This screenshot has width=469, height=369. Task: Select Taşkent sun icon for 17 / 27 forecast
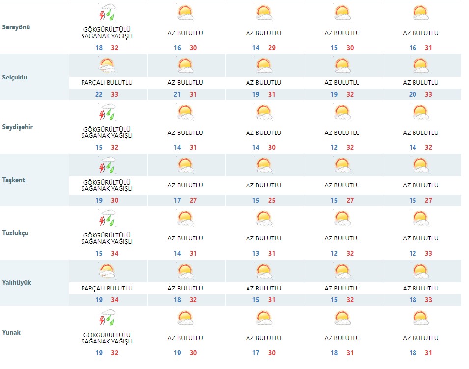click(186, 165)
